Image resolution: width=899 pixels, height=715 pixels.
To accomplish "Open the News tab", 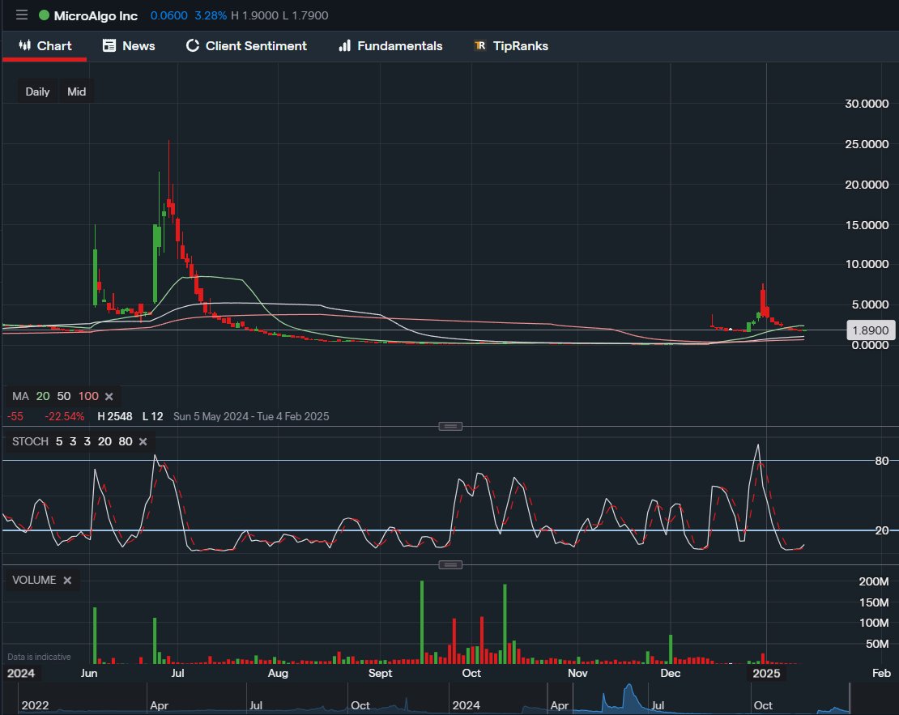I will [129, 46].
